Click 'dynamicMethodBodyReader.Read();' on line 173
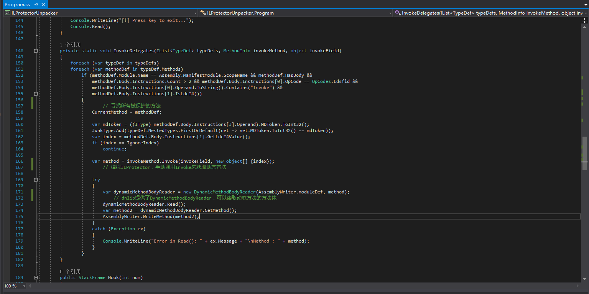 (x=144, y=204)
